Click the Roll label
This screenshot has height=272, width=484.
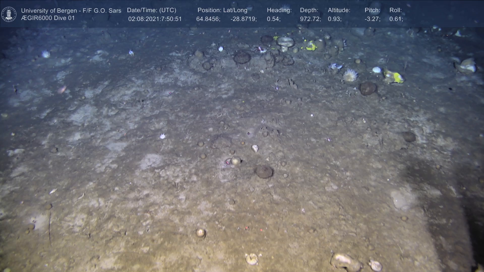396,10
